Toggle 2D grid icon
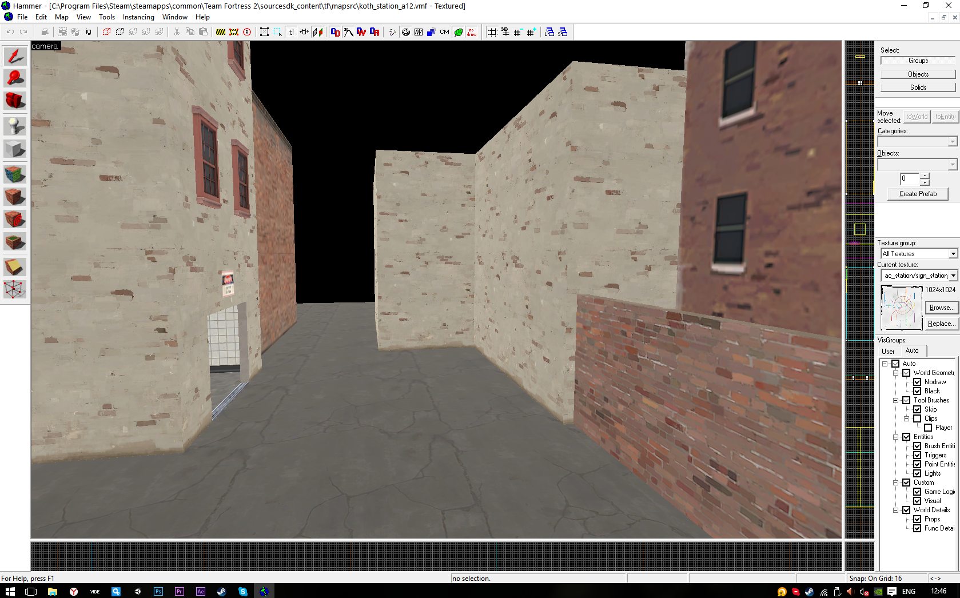The image size is (960, 598). point(492,32)
